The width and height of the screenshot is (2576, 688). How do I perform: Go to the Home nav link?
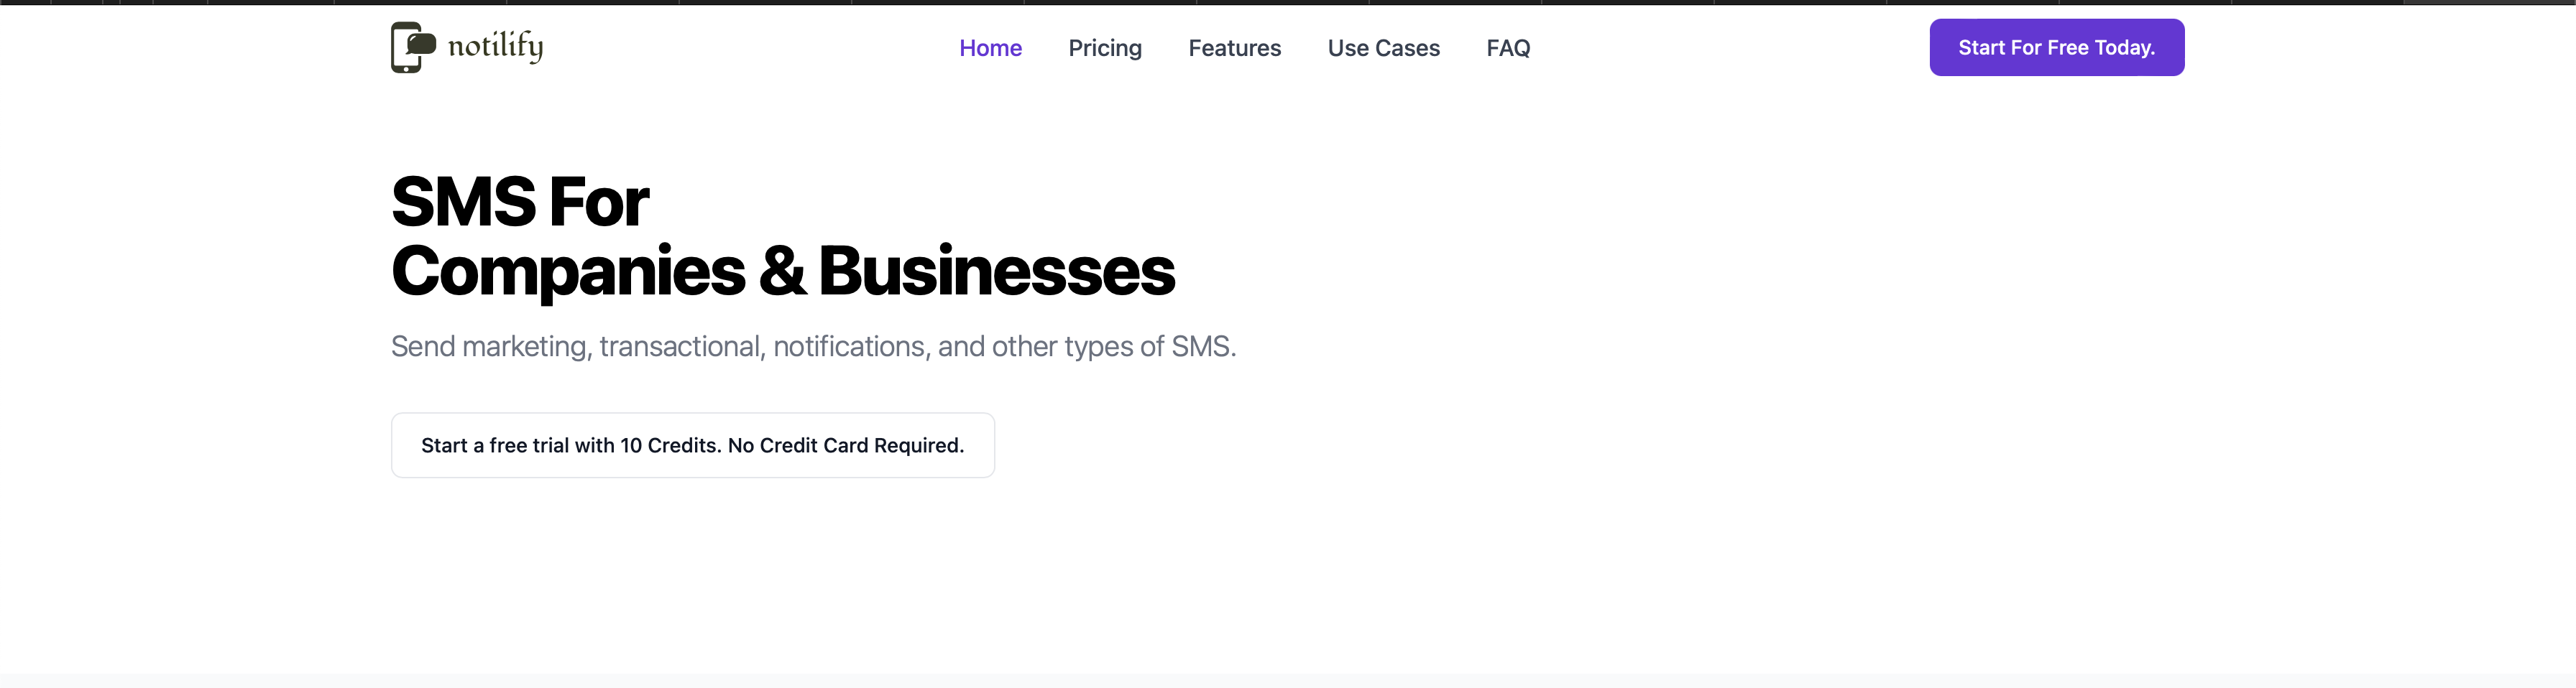pos(990,48)
